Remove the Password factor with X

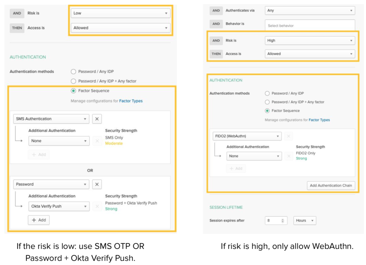97,184
